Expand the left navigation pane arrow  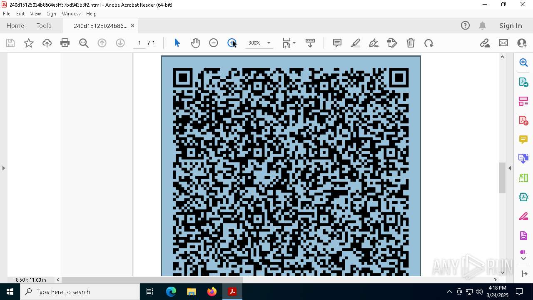click(4, 168)
